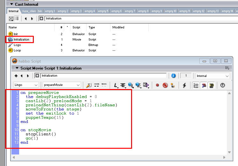Switch to the bin cast tab
Image resolution: width=238 pixels, height=166 pixels.
40,11
